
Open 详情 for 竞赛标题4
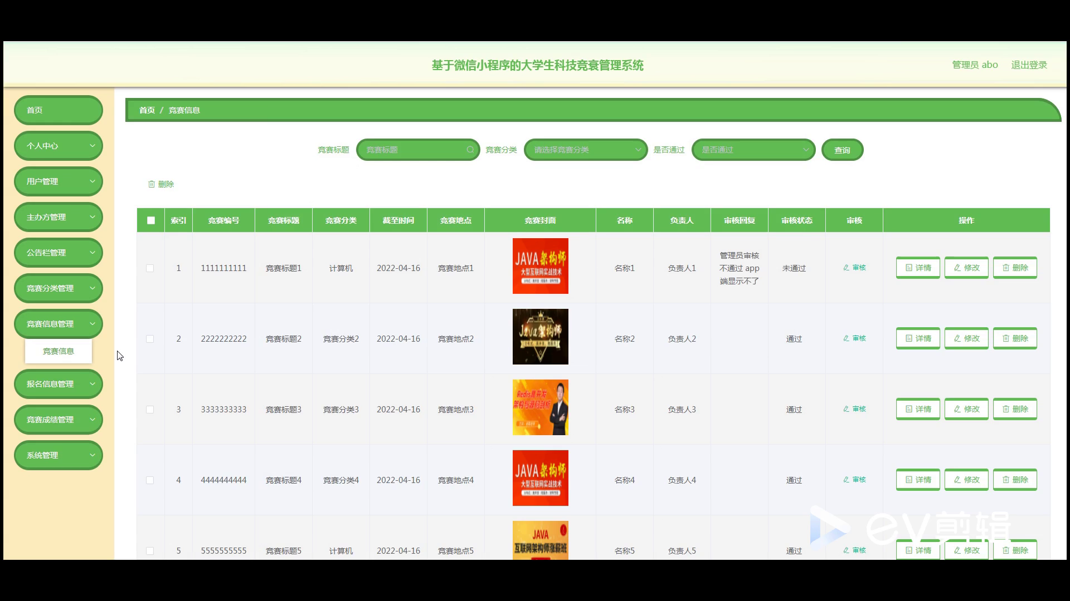[x=918, y=480]
